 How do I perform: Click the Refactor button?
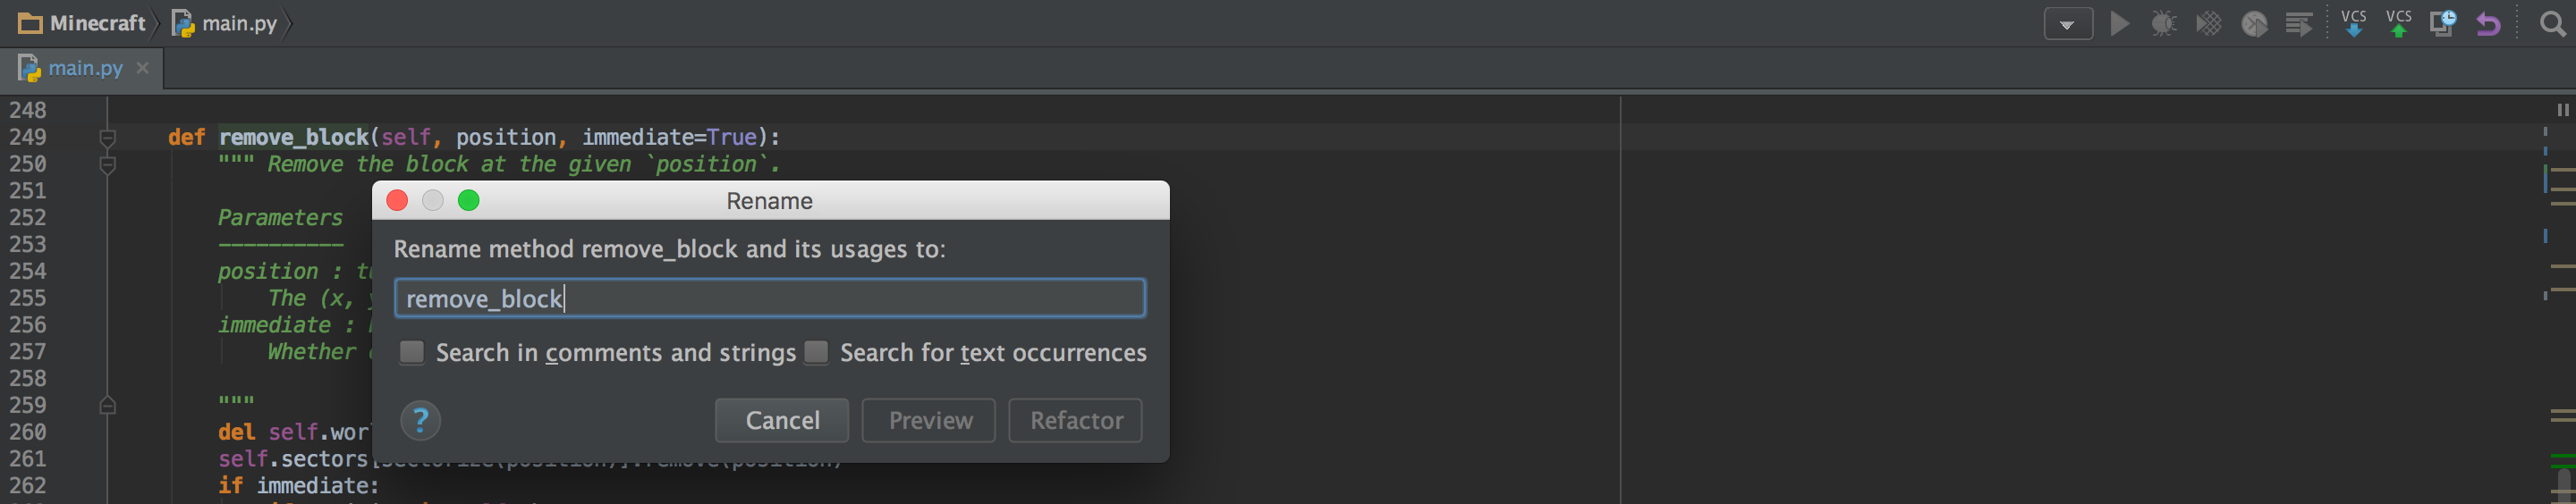point(1076,421)
